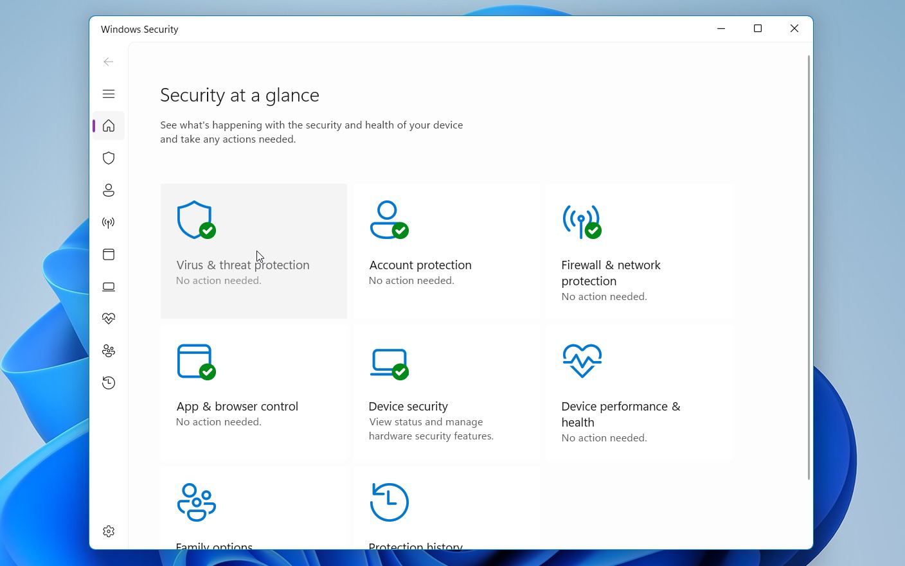Open App & browser control sidebar icon
This screenshot has width=905, height=566.
109,254
